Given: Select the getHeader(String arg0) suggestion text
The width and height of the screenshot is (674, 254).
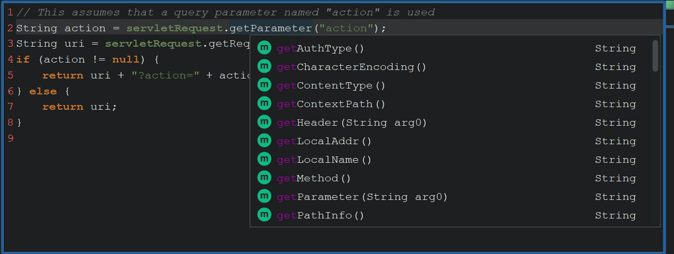Looking at the screenshot, I should [x=352, y=122].
